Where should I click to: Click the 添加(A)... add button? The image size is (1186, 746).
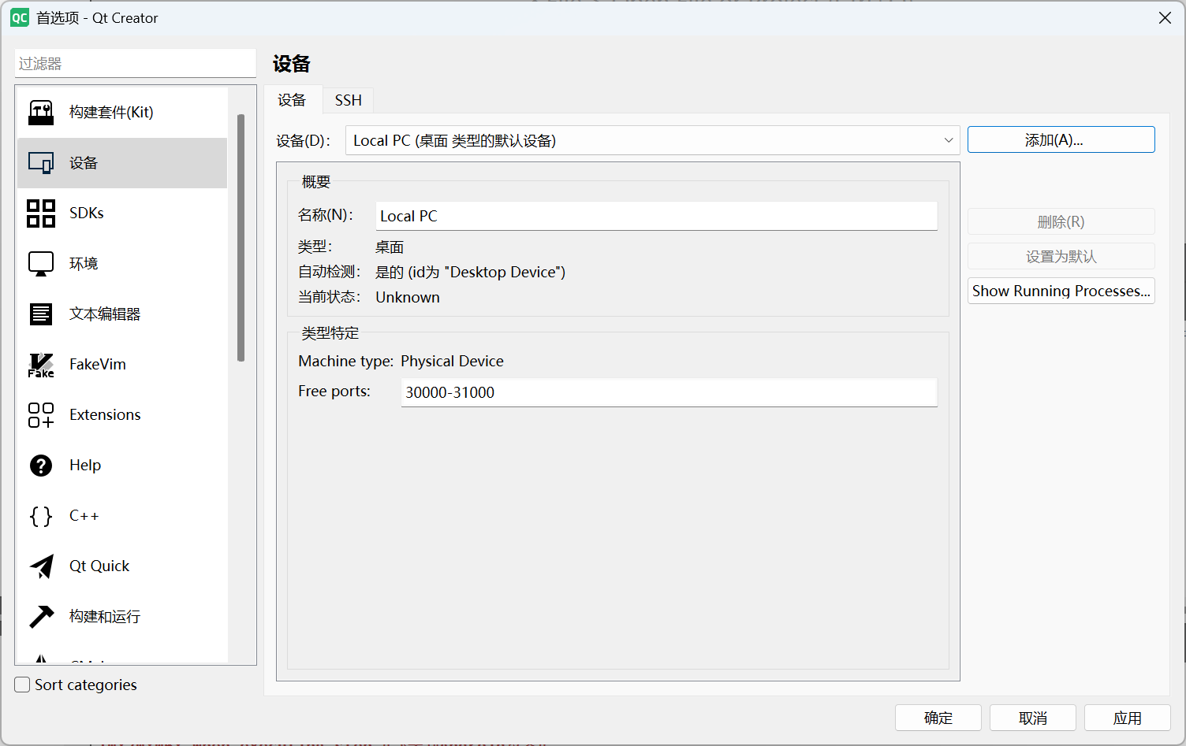(x=1061, y=140)
